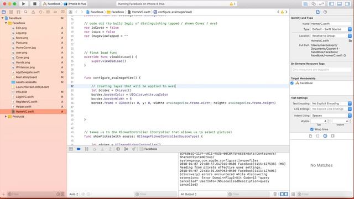Viewport: 354px width, 199px height.
Task: Open the All Output dropdown
Action: point(189,194)
